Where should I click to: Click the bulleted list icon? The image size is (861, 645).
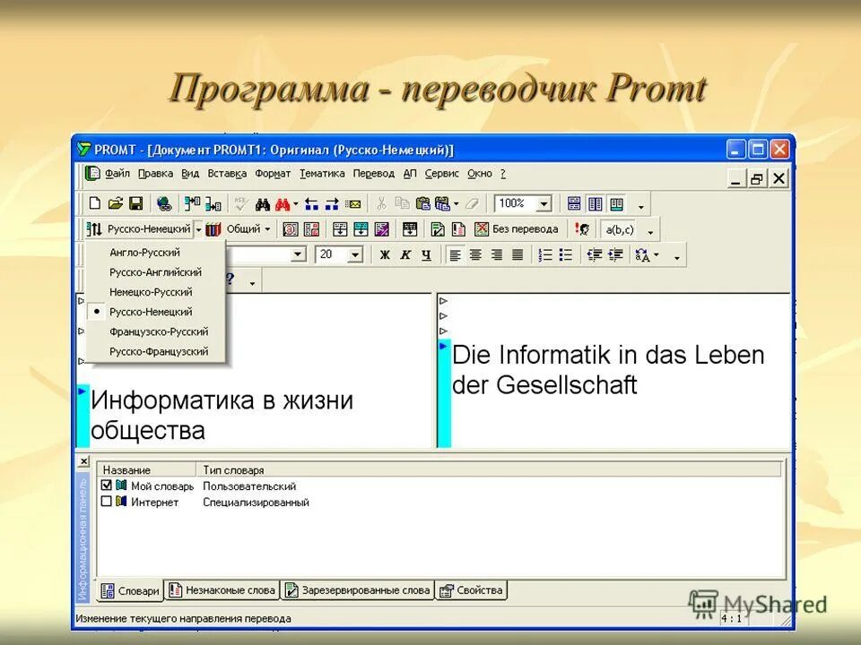coord(566,255)
